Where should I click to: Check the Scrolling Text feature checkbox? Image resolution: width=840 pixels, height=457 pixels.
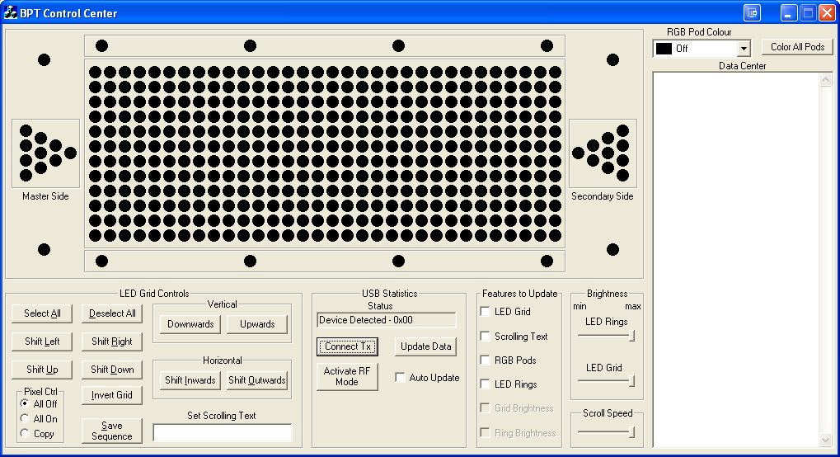[485, 337]
